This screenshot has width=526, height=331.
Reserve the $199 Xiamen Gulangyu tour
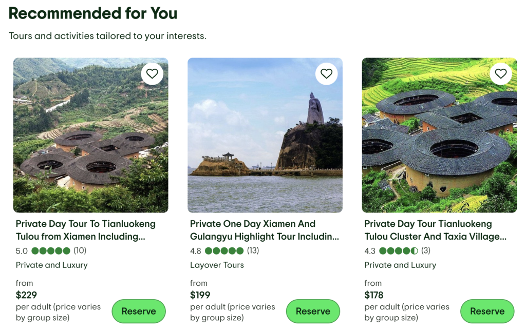click(313, 311)
